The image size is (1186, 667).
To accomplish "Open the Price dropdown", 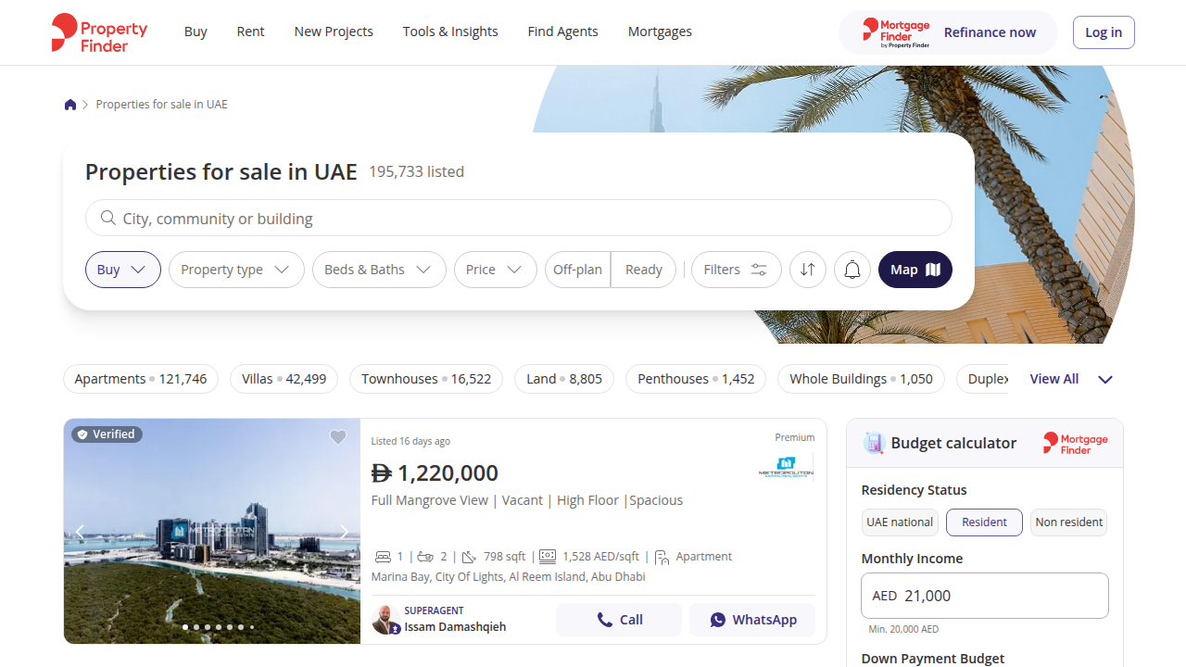I will 496,270.
